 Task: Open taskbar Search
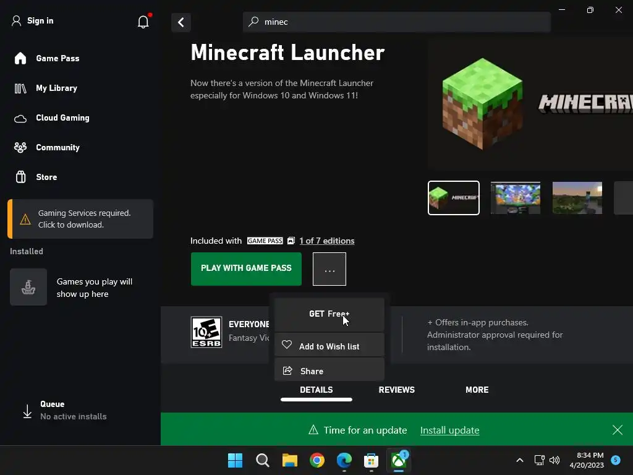(x=262, y=460)
